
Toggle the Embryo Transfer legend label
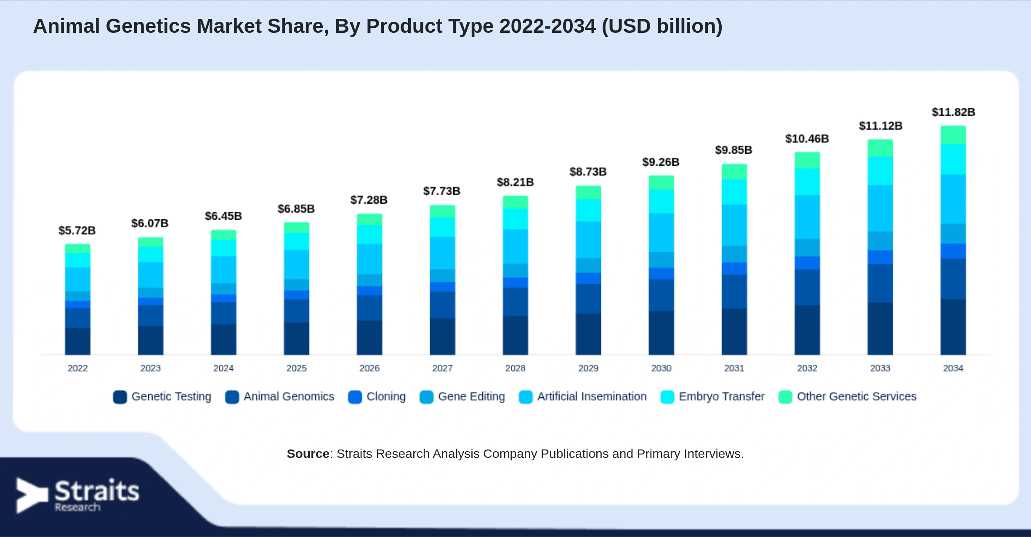pyautogui.click(x=721, y=396)
